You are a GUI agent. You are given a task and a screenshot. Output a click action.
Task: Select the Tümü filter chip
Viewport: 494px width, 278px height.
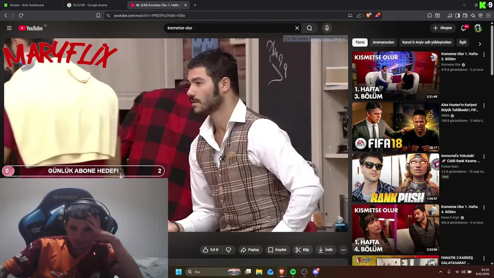click(x=360, y=42)
